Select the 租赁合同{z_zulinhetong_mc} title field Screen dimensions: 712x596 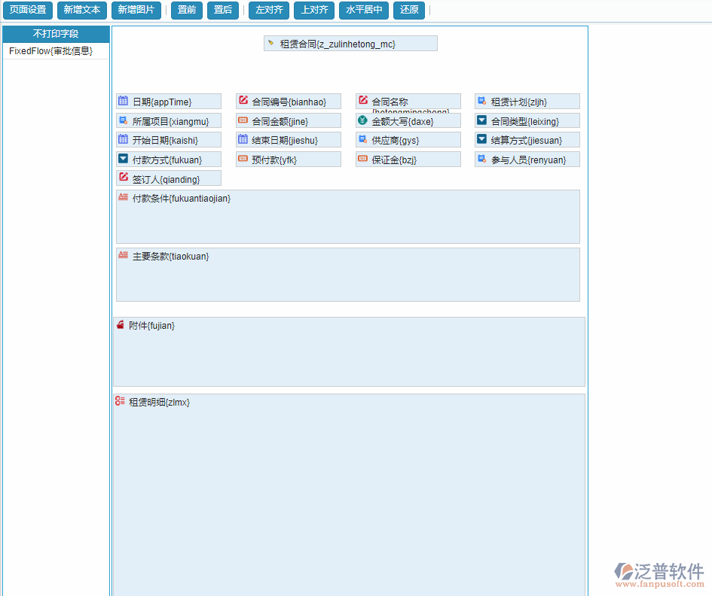tap(350, 44)
